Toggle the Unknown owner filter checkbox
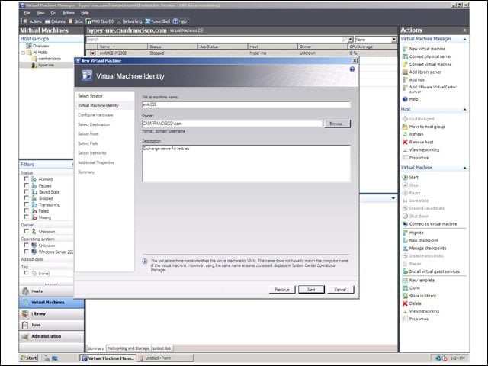Viewport: 488px width, 366px height. tap(27, 231)
